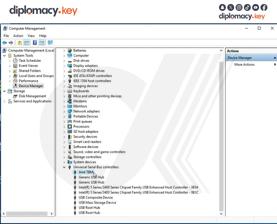Click the Back navigation arrow icon
The image size is (277, 224).
4,42
